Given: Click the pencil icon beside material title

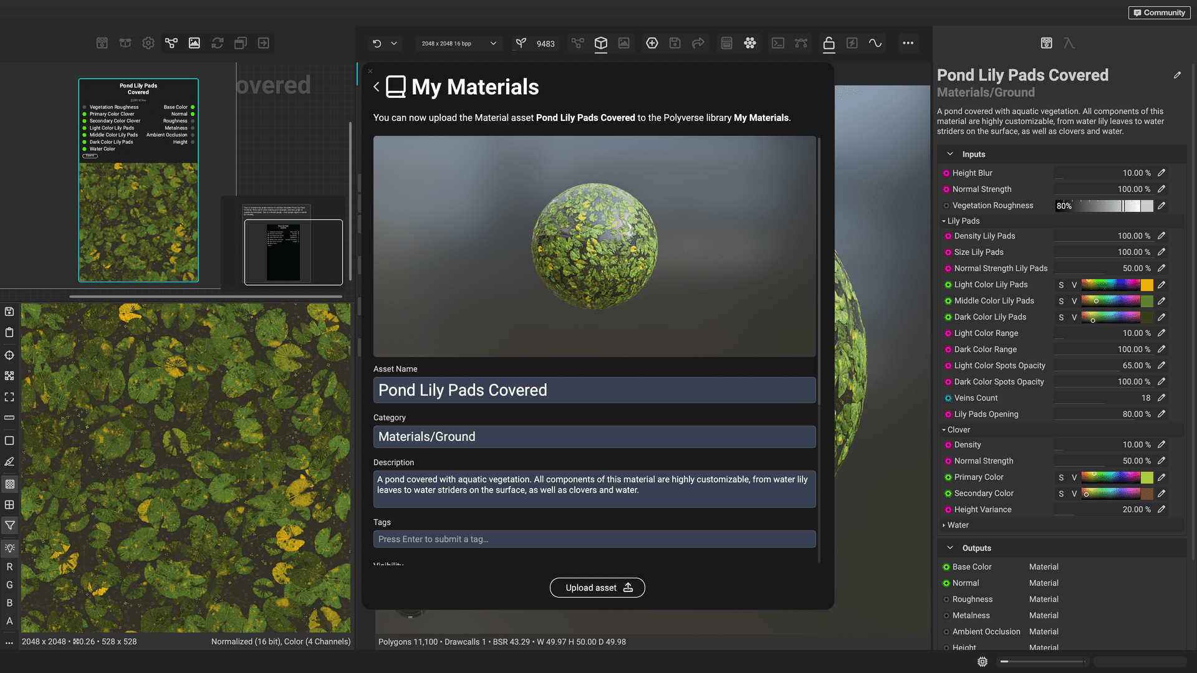Looking at the screenshot, I should click(x=1177, y=75).
